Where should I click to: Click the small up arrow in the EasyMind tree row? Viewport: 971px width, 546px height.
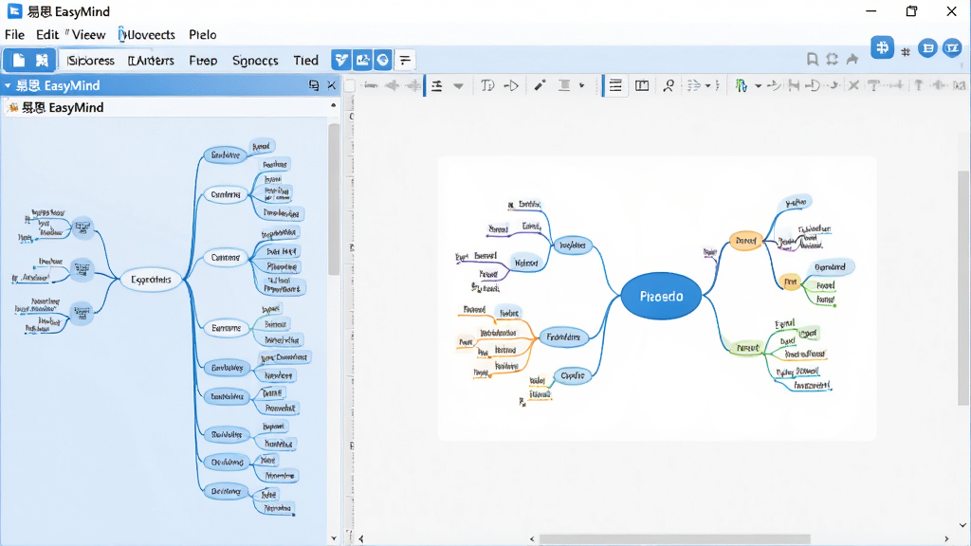point(333,106)
